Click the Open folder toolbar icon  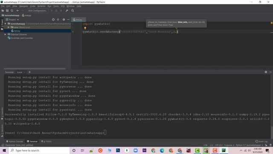(x=3, y=11)
